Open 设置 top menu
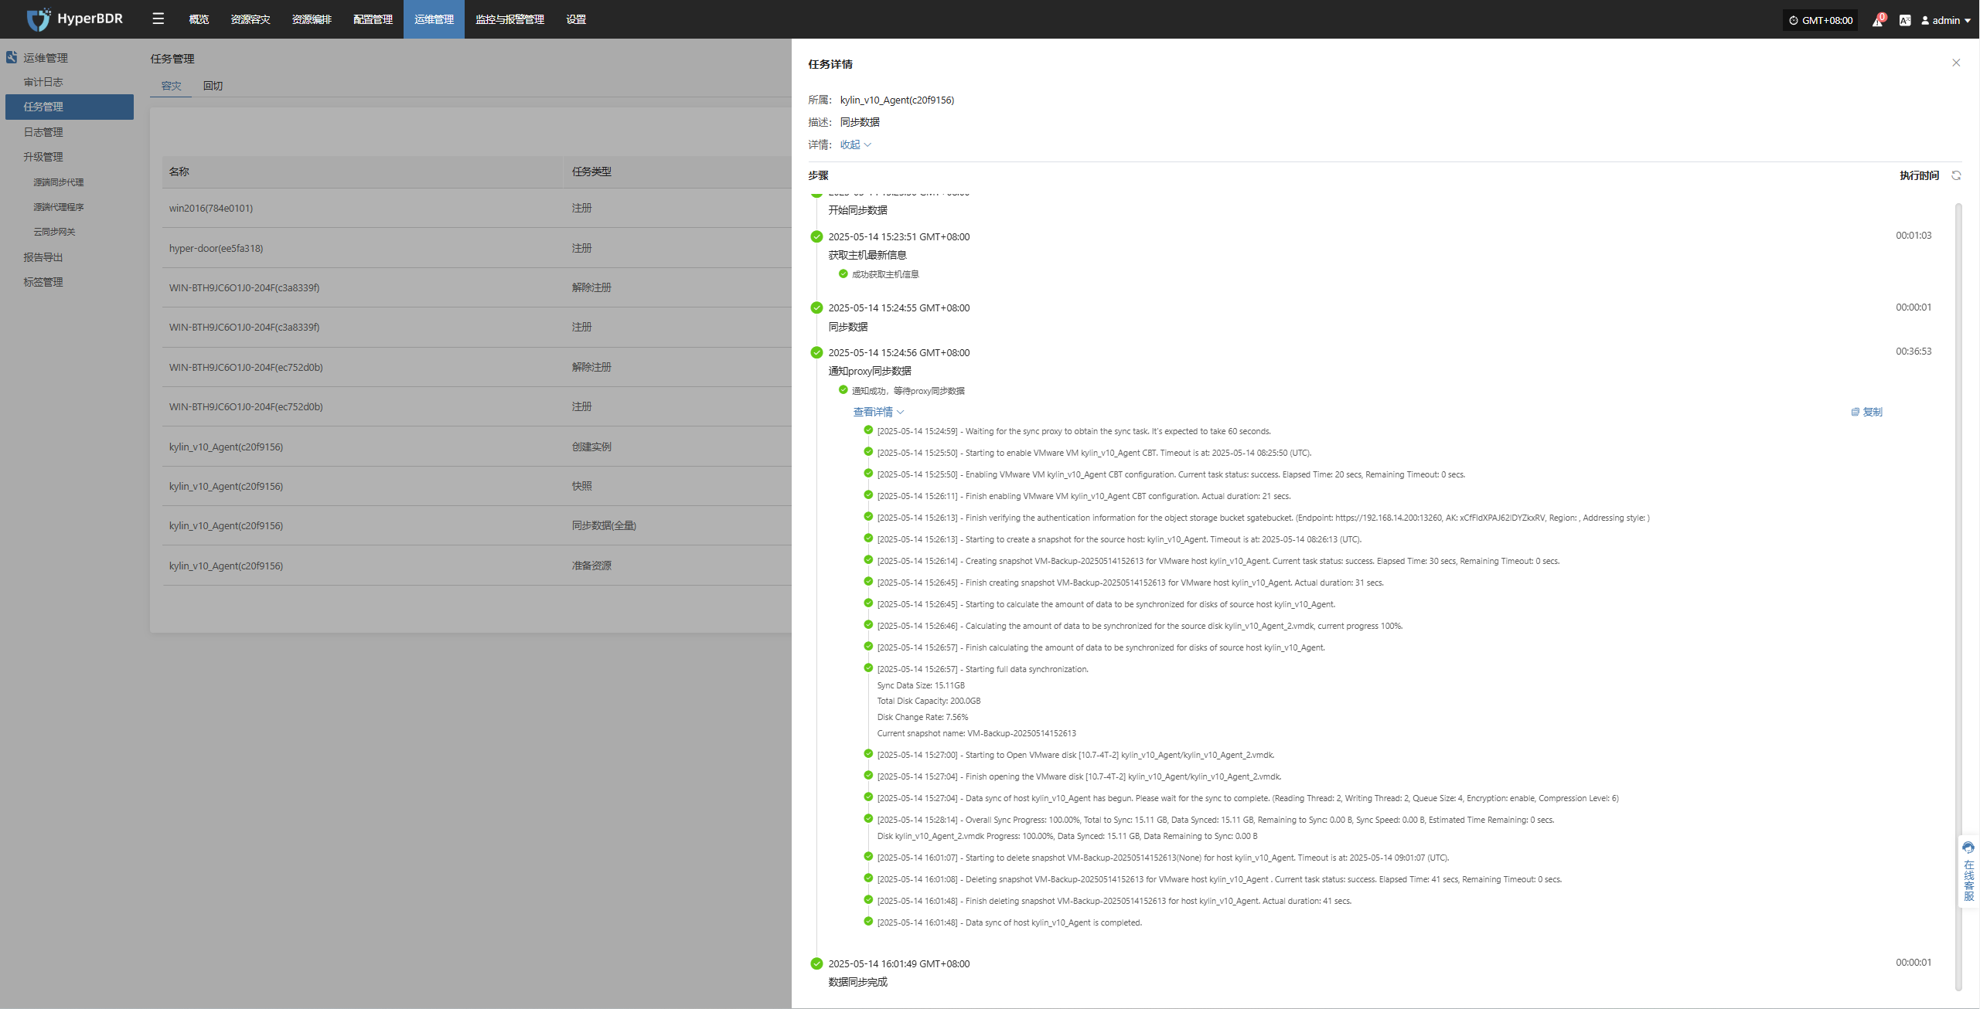 pyautogui.click(x=576, y=19)
